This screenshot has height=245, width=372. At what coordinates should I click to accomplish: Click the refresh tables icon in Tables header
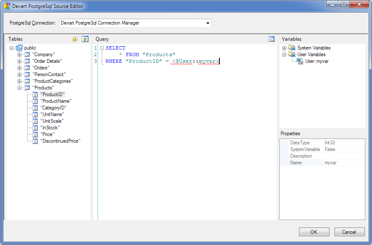tap(85, 39)
